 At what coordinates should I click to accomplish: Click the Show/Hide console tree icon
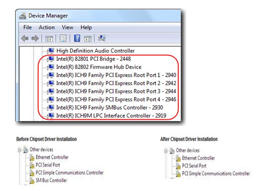point(49,38)
